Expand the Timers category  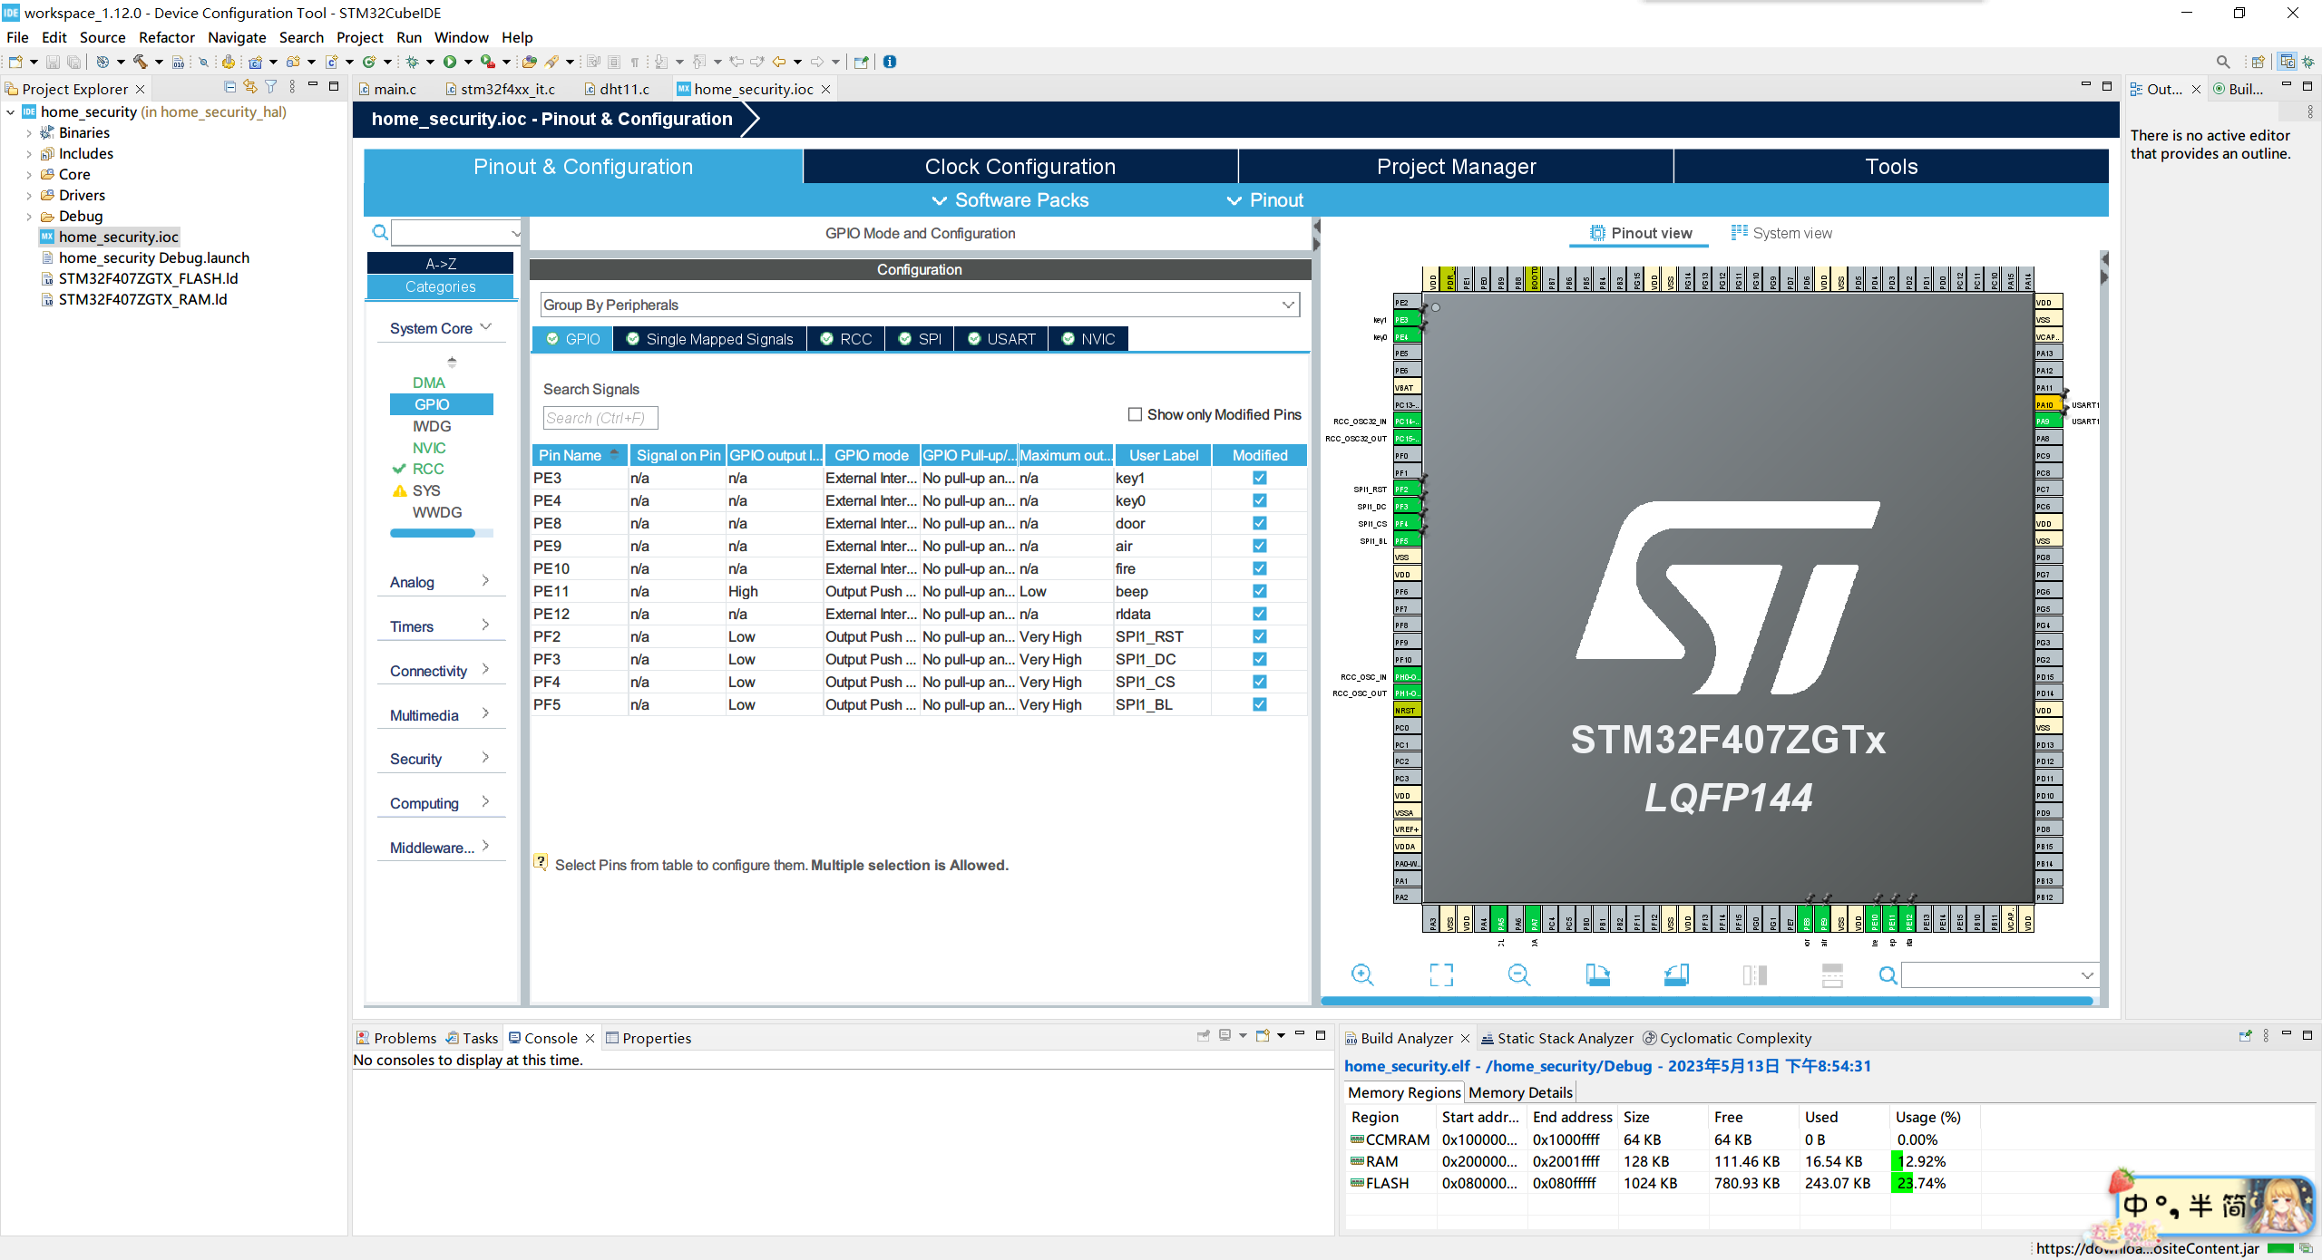pos(441,626)
